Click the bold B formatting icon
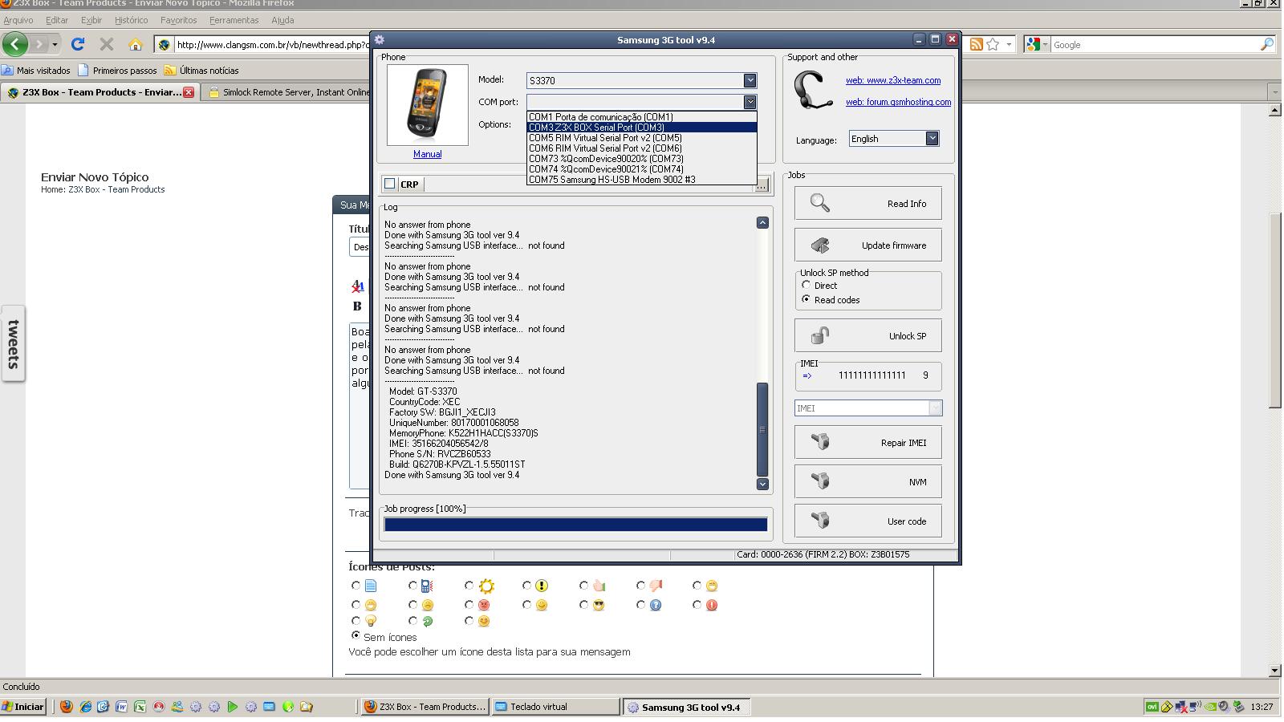Screen dimensions: 1284x722 (357, 306)
